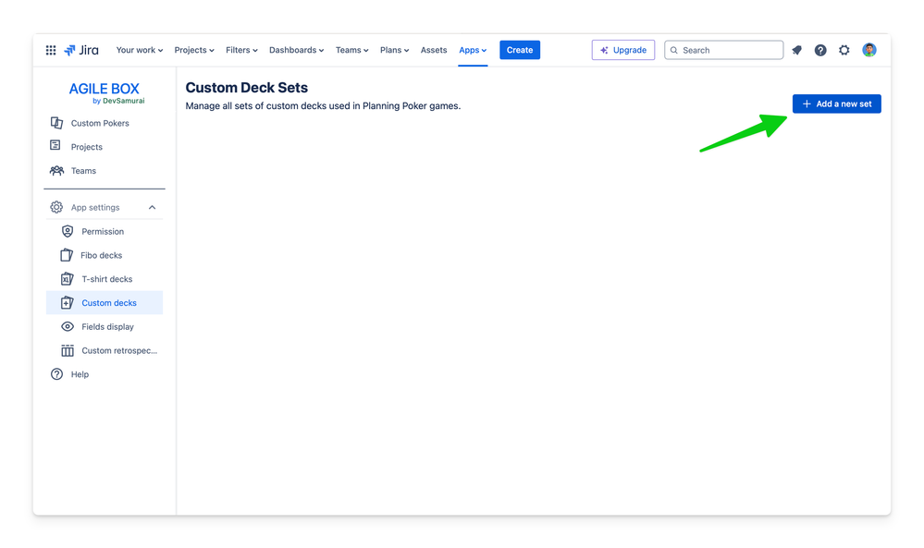
Task: Open the Plans dropdown
Action: 394,50
